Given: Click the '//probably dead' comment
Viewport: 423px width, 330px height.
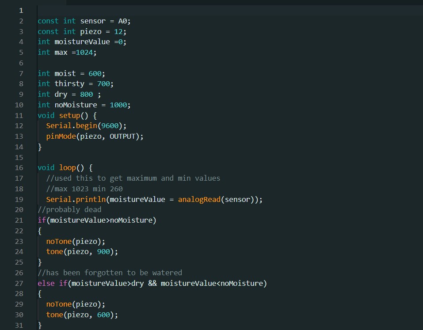Looking at the screenshot, I should point(69,209).
